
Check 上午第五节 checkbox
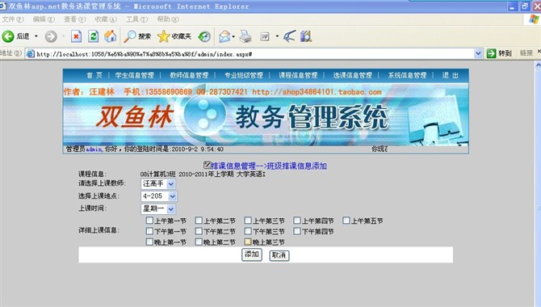pos(346,221)
